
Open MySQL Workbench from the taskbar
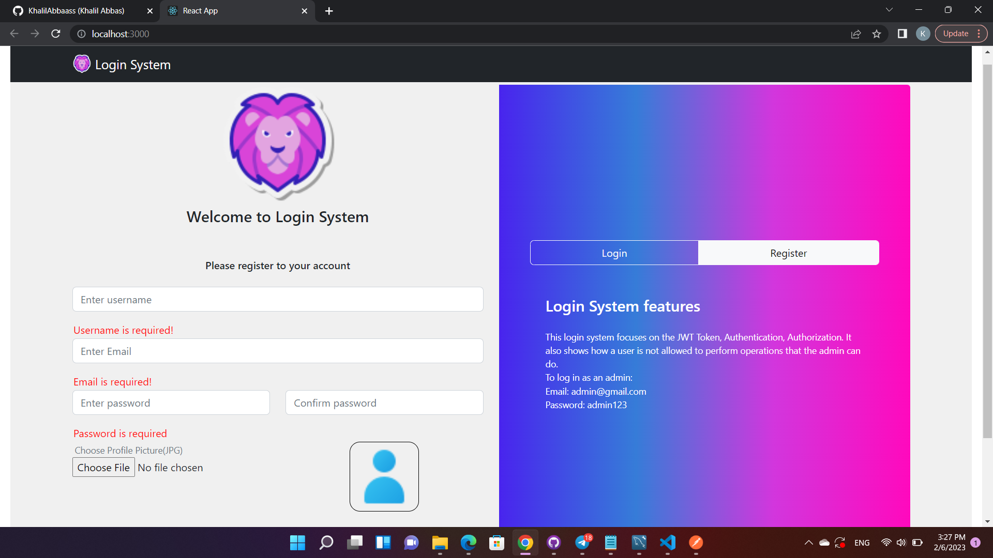click(x=639, y=542)
